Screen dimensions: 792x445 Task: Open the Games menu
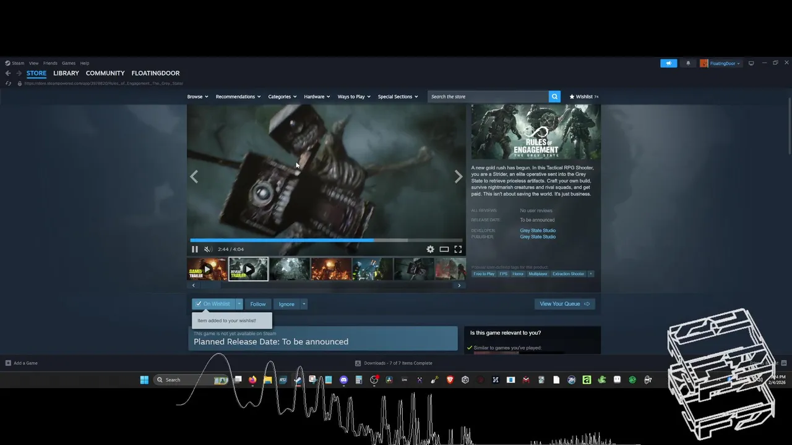coord(69,63)
